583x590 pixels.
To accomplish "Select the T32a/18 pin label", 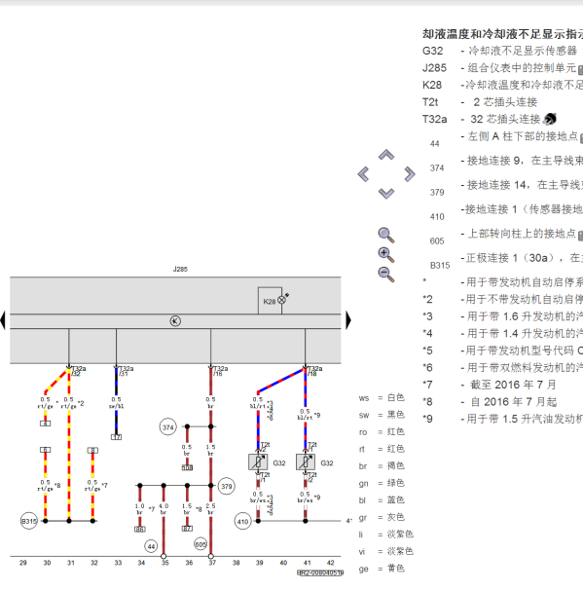I will tap(314, 371).
